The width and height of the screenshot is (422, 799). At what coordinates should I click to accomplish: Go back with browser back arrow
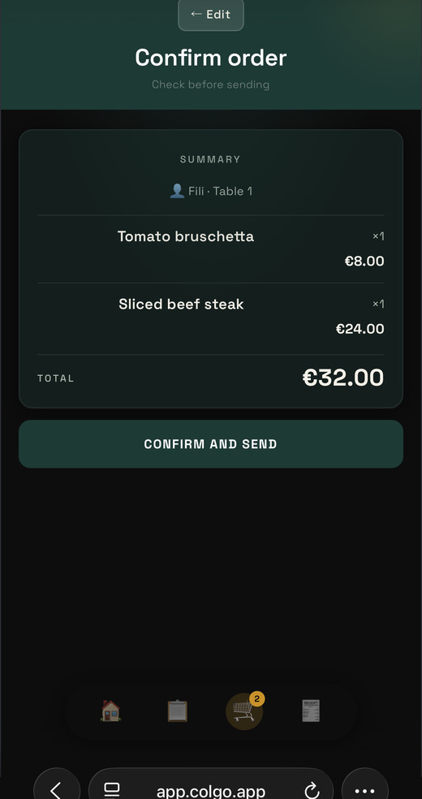(57, 790)
